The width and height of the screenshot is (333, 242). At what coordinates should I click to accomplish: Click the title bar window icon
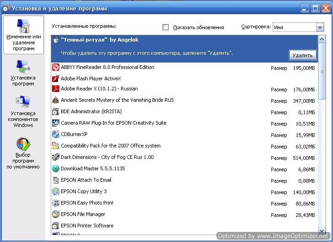[6, 9]
